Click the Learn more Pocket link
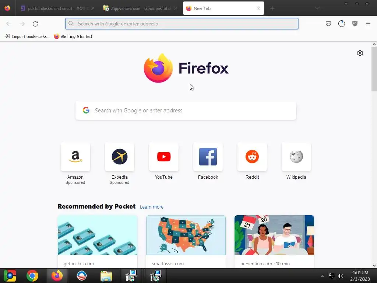377x283 pixels. pos(151,207)
